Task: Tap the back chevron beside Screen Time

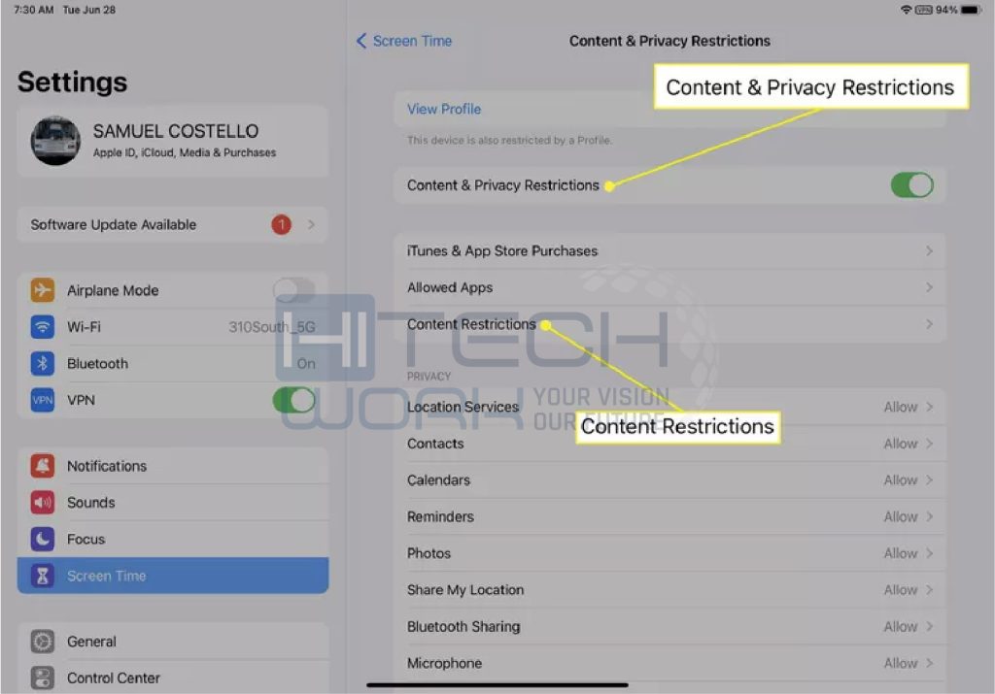Action: [361, 41]
